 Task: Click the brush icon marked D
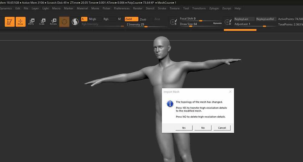228,22
